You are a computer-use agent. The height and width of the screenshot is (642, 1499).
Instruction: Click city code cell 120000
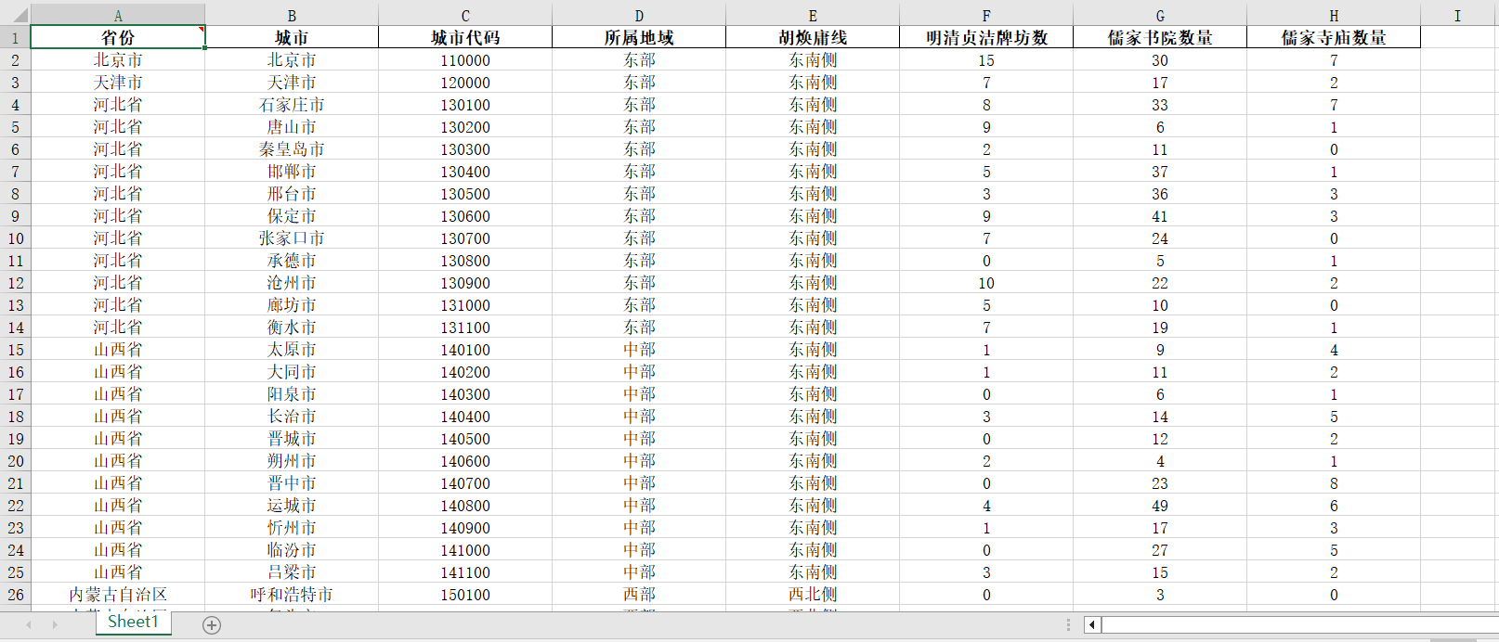[x=465, y=83]
